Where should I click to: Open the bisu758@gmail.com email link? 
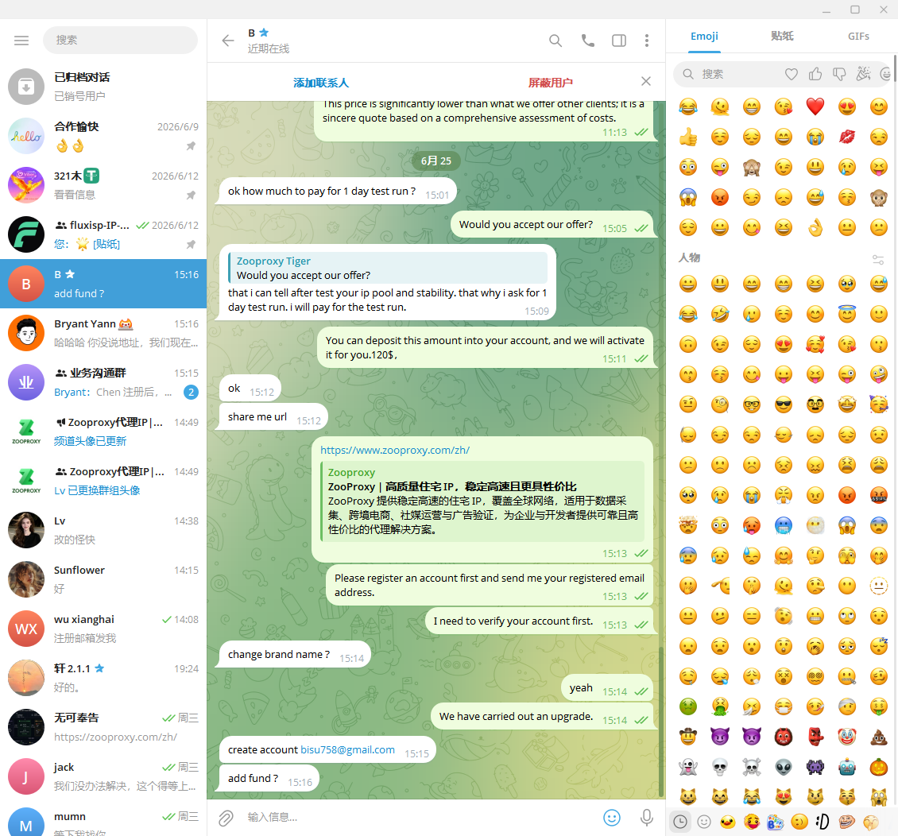click(347, 749)
